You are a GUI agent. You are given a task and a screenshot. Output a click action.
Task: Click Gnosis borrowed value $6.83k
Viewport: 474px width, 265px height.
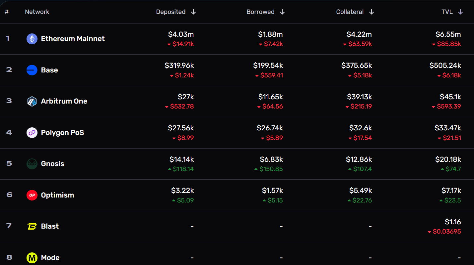[x=271, y=159]
